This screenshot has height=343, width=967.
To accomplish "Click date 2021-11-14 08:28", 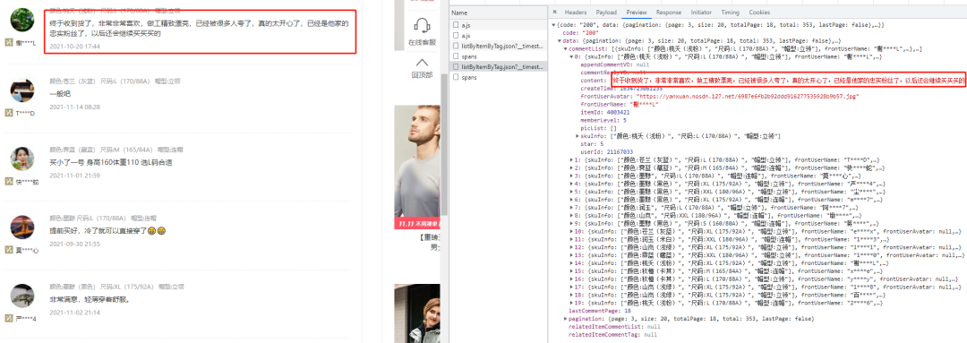I will coord(74,107).
